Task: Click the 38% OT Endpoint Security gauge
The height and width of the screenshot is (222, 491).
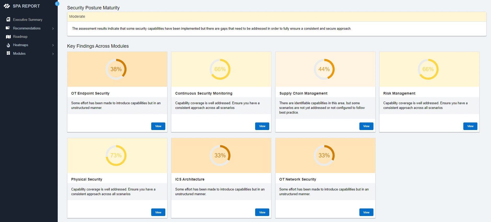Action: click(x=116, y=69)
